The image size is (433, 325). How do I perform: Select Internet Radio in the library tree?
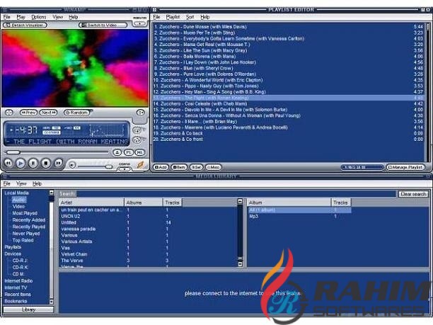(x=18, y=281)
